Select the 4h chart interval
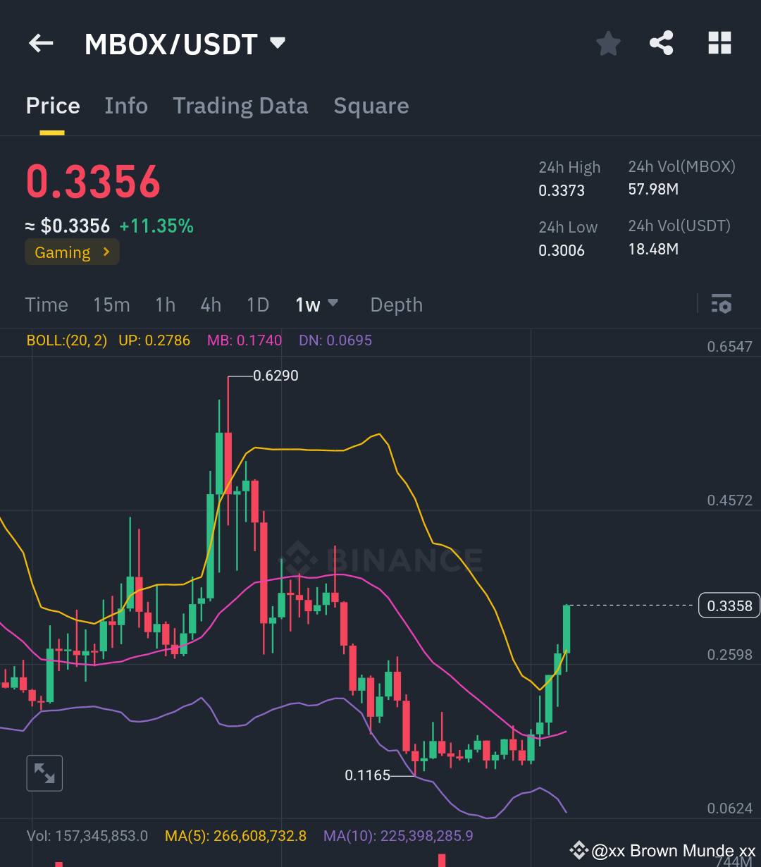Image resolution: width=761 pixels, height=867 pixels. tap(211, 305)
